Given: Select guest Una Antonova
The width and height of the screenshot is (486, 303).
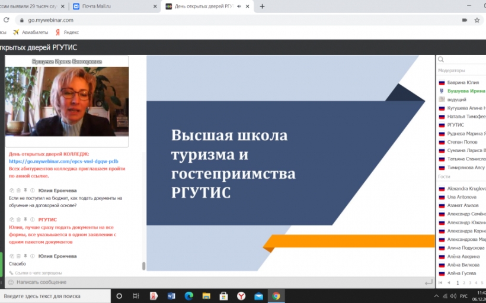Looking at the screenshot, I should pyautogui.click(x=462, y=197).
